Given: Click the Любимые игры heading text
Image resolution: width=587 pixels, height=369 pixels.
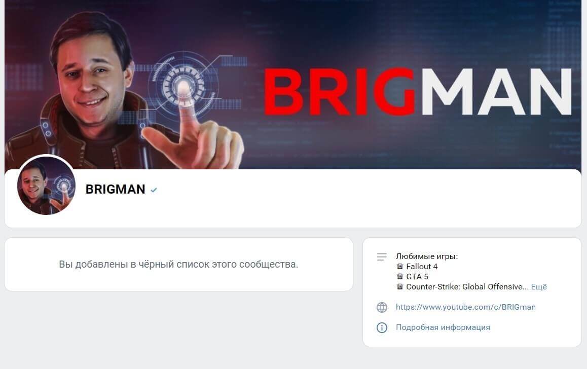Looking at the screenshot, I should pos(427,256).
